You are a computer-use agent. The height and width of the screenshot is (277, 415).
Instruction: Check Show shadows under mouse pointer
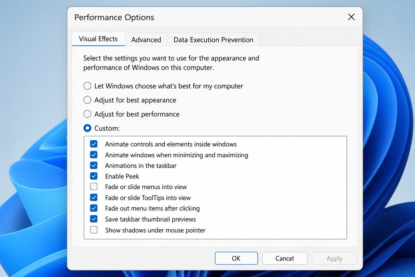click(x=94, y=230)
